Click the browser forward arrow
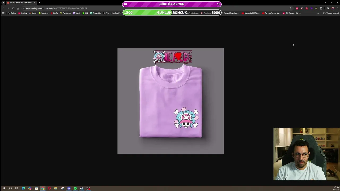This screenshot has height=191, width=340. (x=8, y=8)
